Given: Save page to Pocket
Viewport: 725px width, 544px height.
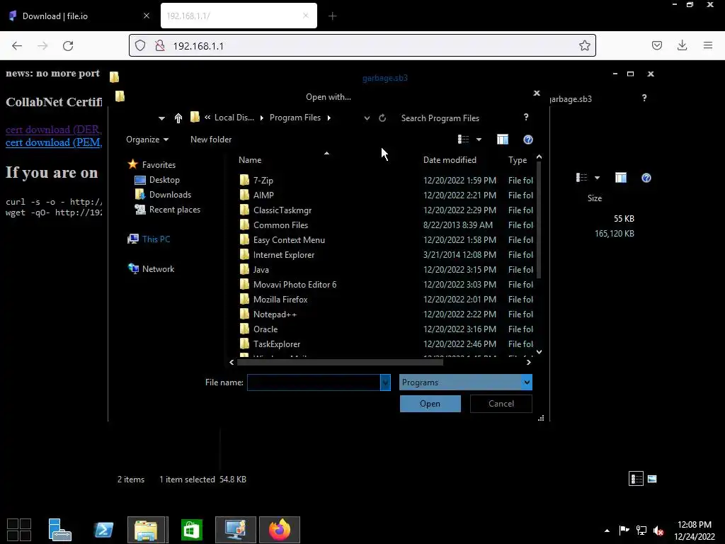Looking at the screenshot, I should (656, 45).
